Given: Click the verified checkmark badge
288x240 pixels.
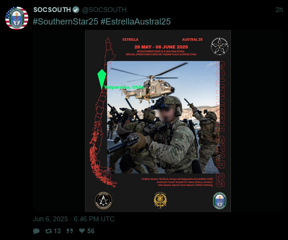Looking at the screenshot, I should [x=76, y=10].
